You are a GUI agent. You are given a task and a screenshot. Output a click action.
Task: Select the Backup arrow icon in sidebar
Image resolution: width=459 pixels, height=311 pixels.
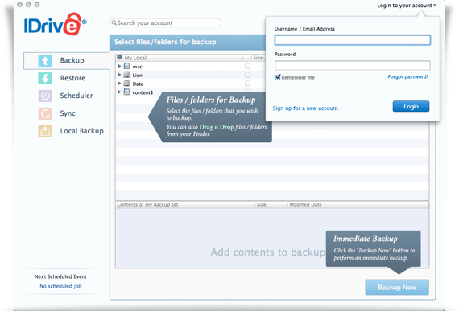pos(45,61)
